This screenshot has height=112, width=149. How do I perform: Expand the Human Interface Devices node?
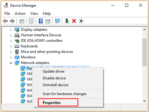(11, 35)
